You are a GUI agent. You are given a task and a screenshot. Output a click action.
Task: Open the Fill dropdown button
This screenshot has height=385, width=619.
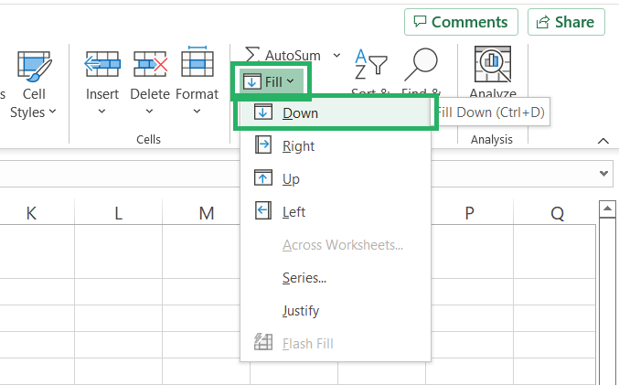pyautogui.click(x=272, y=82)
